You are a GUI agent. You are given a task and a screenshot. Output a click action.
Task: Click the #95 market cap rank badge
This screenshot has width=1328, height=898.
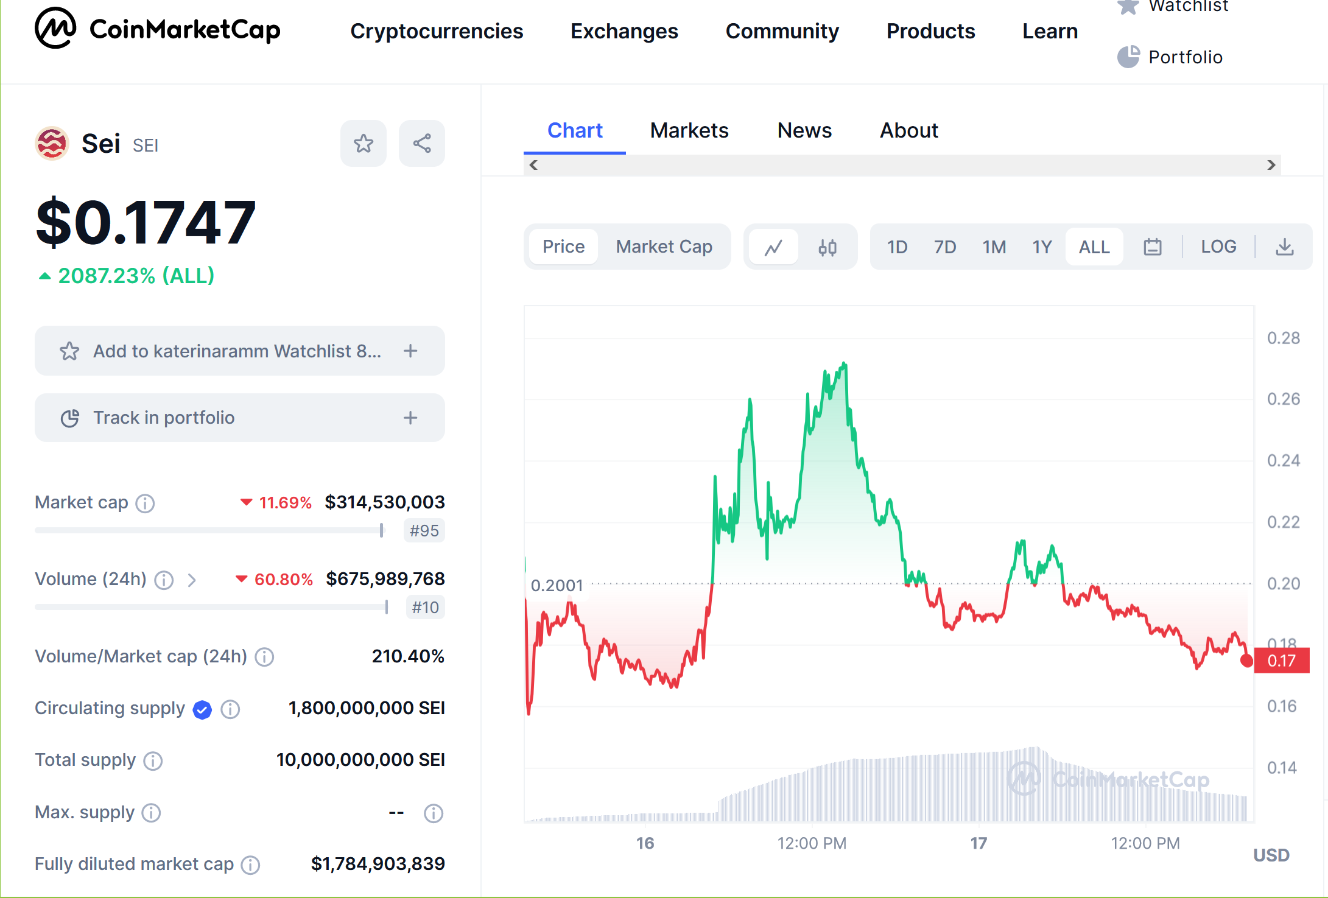point(424,530)
